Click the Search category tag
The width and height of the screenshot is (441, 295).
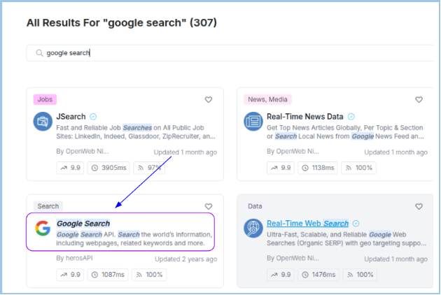(48, 206)
